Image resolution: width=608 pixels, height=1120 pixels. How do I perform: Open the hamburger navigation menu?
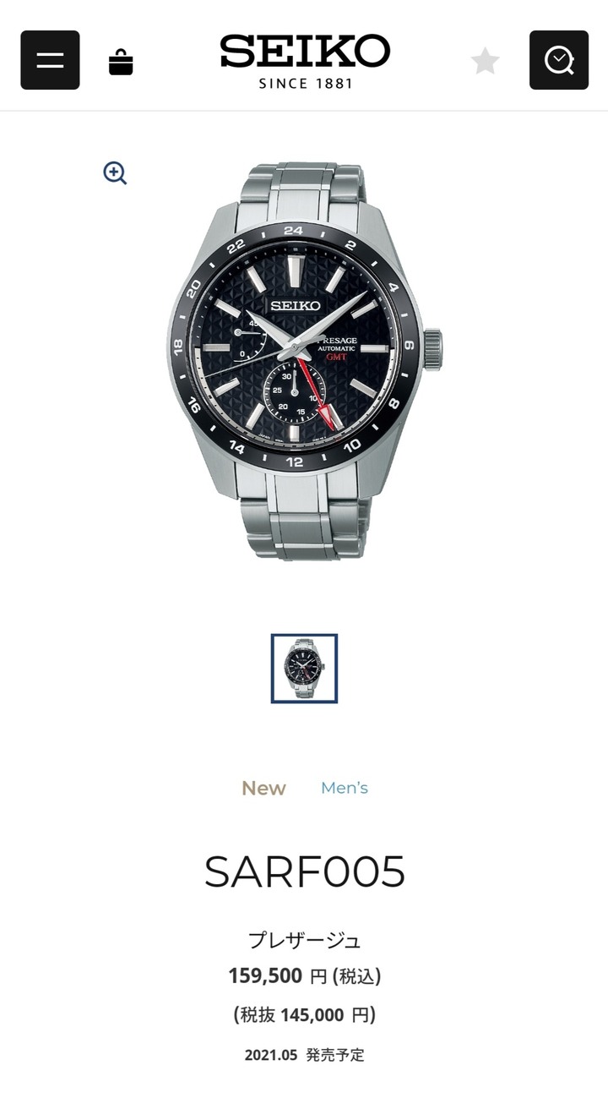(x=50, y=60)
